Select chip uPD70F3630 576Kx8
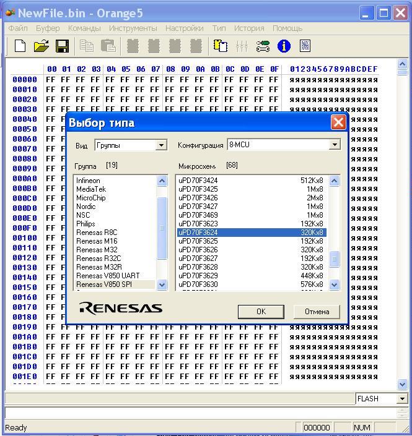Screen dimensions: 412x436 [252, 284]
